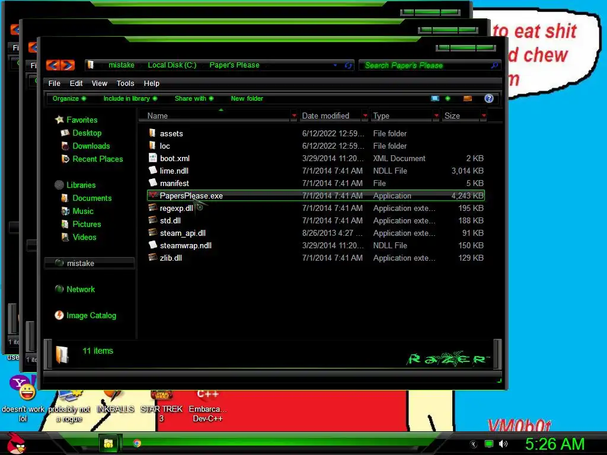The height and width of the screenshot is (455, 607).
Task: Click the 5:26 AM taskbar clock
Action: tap(555, 444)
